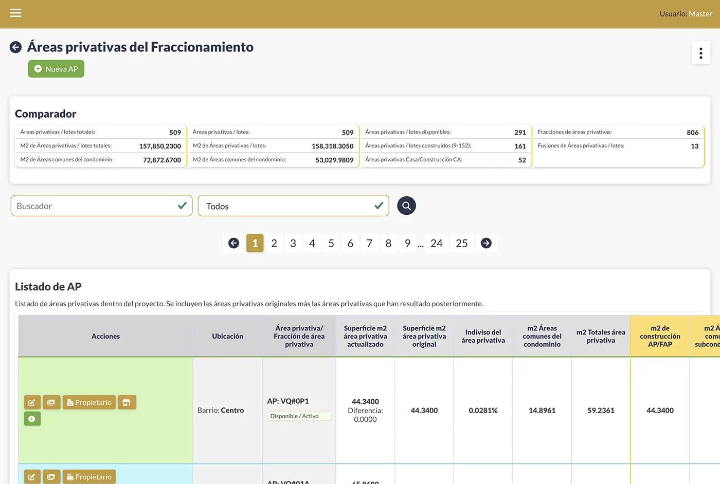Viewport: 720px width, 484px height.
Task: Select page 2 in the pagination
Action: 274,243
